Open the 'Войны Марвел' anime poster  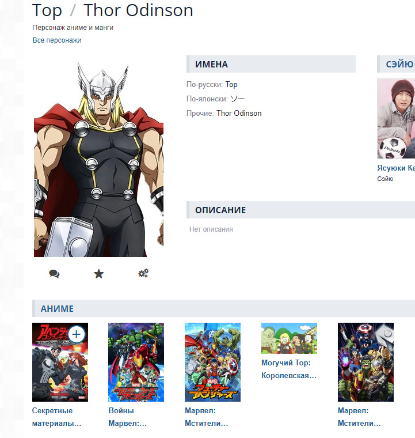coord(136,362)
